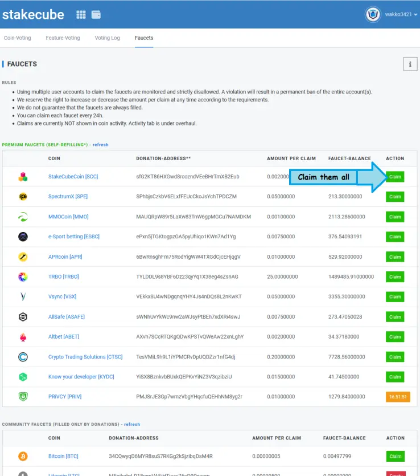Claim the Bitcoin faucet
This screenshot has height=476, width=420.
(x=396, y=456)
